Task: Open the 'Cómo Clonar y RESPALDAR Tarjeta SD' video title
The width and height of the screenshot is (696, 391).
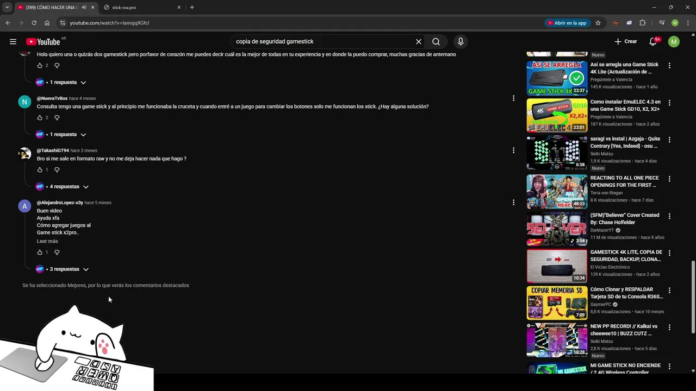Action: point(626,293)
